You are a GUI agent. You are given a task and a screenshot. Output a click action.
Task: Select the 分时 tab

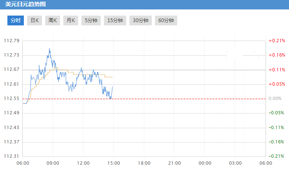[x=16, y=20]
